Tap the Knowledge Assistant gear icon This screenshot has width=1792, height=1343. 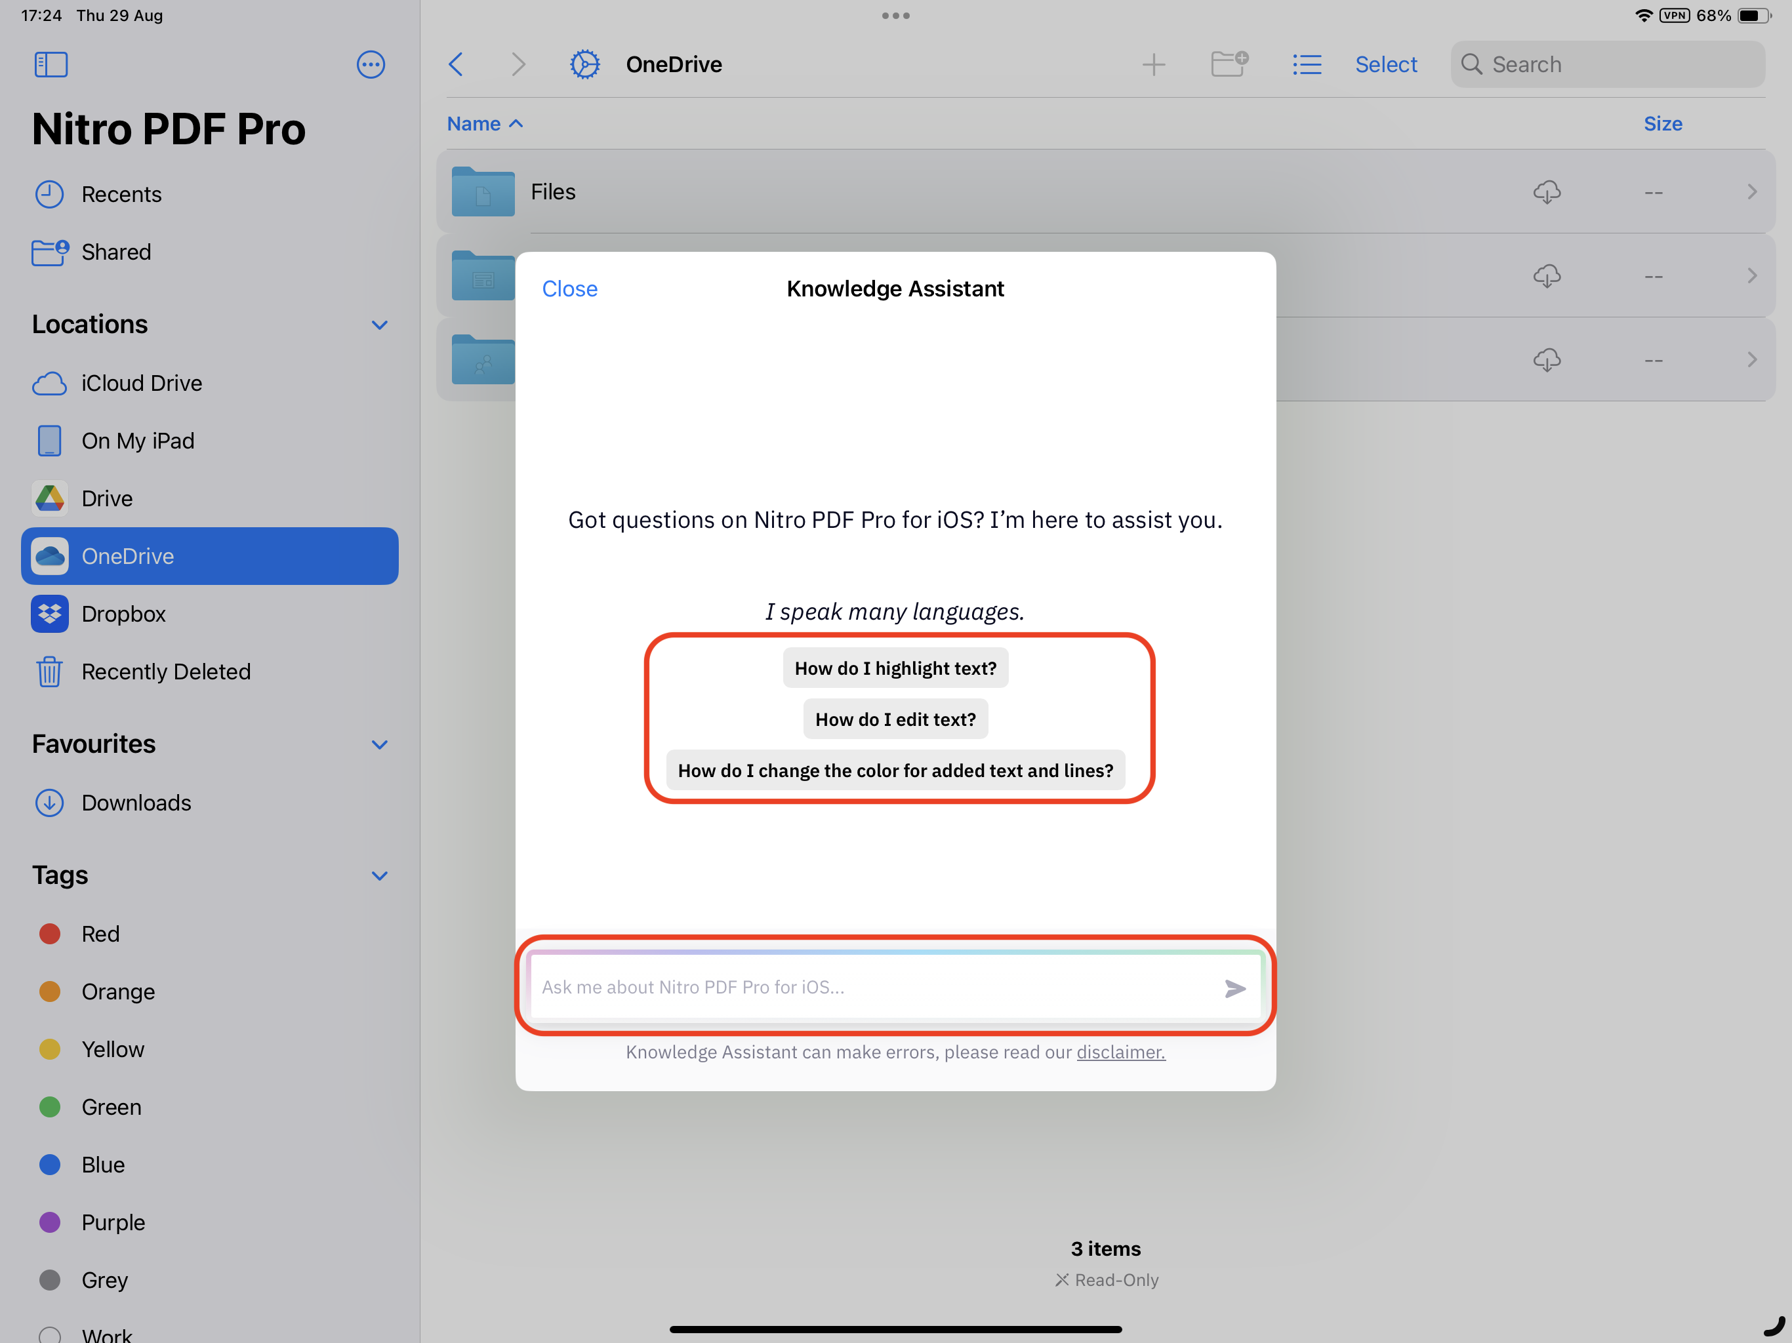(x=584, y=65)
